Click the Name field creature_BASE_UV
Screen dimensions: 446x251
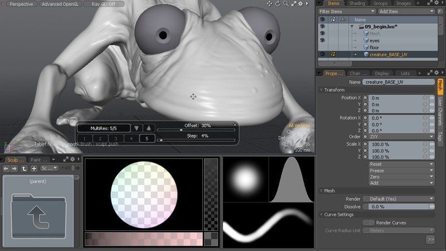pyautogui.click(x=397, y=82)
